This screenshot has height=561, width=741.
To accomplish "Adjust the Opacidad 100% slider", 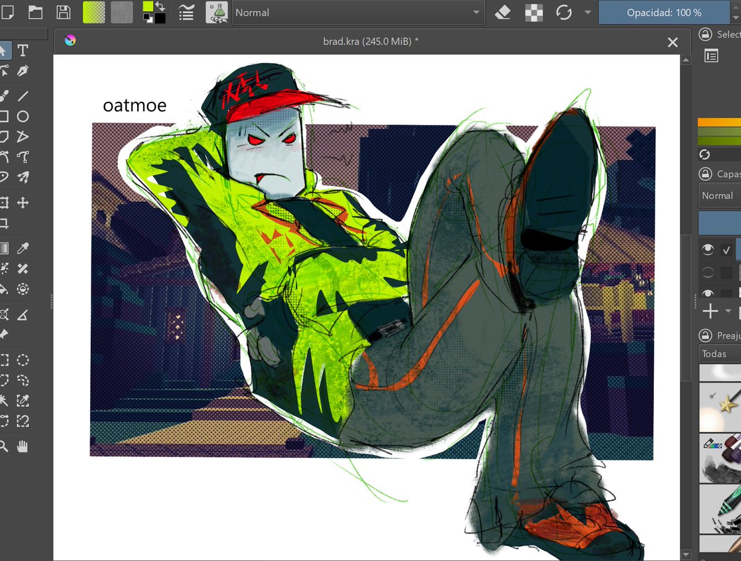I will click(x=664, y=12).
